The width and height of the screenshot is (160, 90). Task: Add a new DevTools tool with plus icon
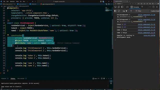(x=142, y=7)
